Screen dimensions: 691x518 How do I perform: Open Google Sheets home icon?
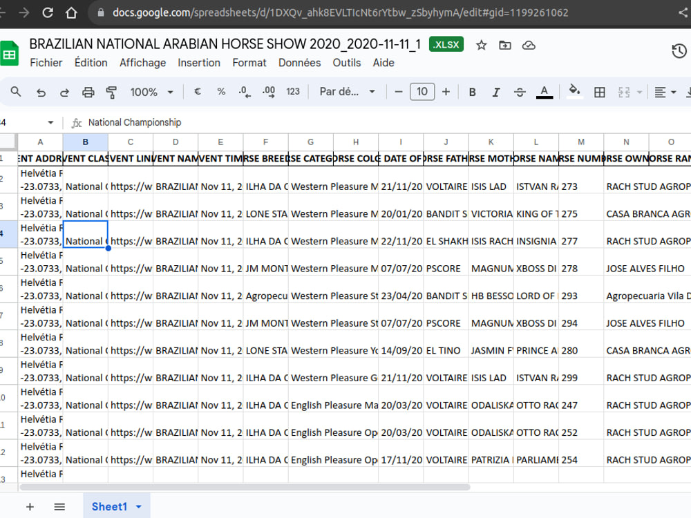[x=9, y=53]
